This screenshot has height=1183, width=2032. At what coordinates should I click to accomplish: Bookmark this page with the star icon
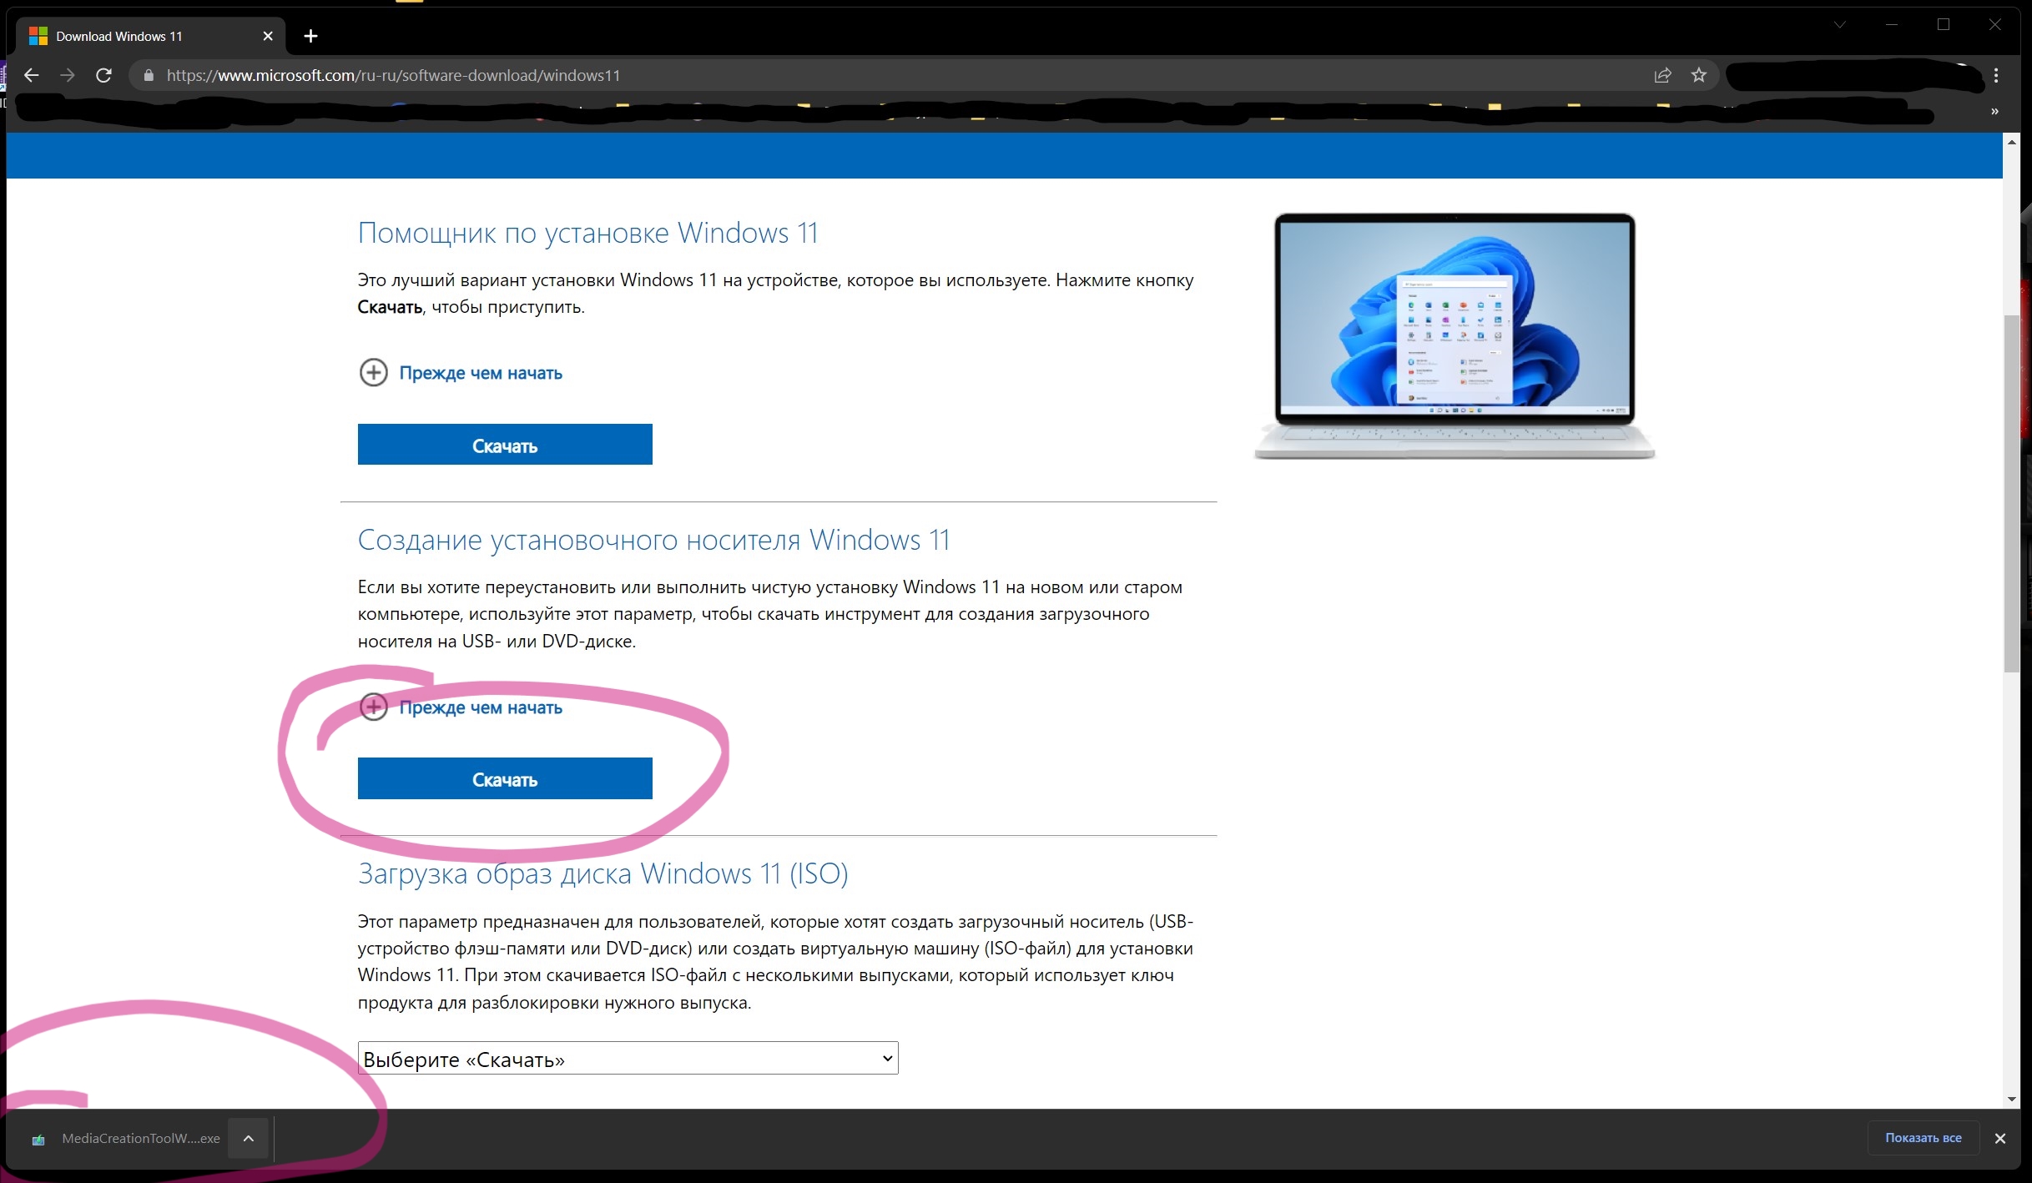coord(1698,75)
